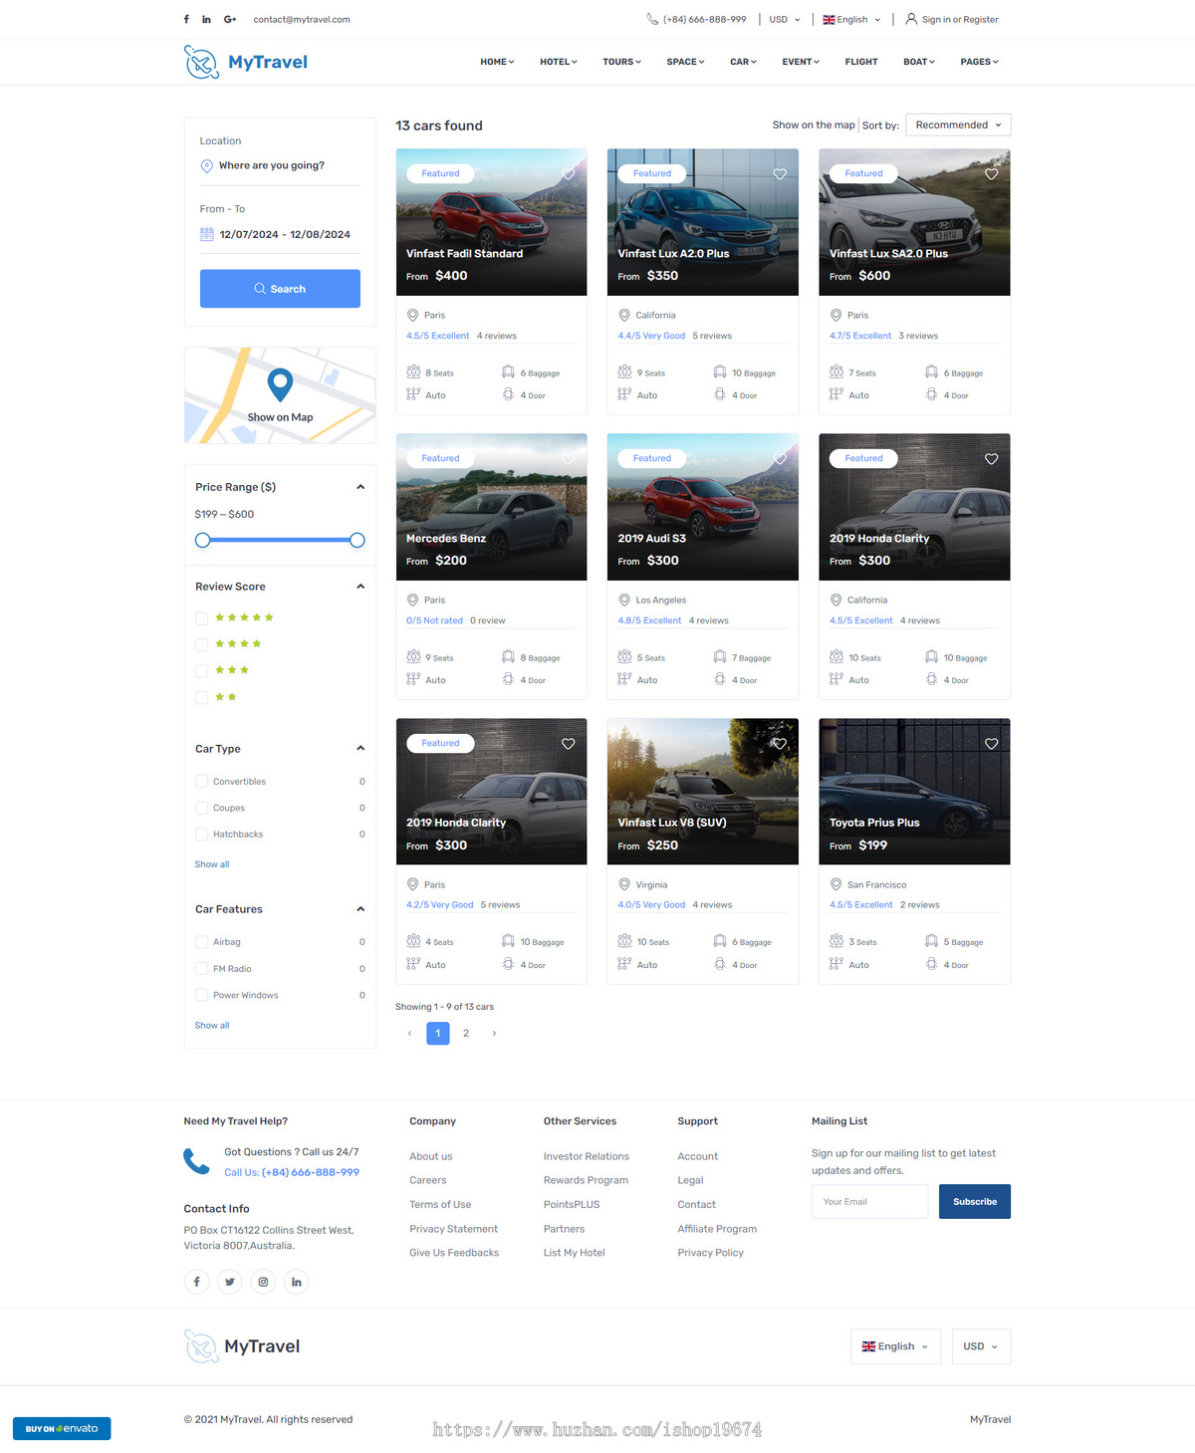Open the HOTEL menu

tap(559, 62)
